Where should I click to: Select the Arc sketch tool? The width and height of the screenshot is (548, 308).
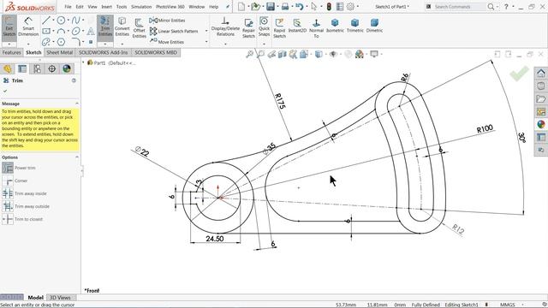pos(61,31)
